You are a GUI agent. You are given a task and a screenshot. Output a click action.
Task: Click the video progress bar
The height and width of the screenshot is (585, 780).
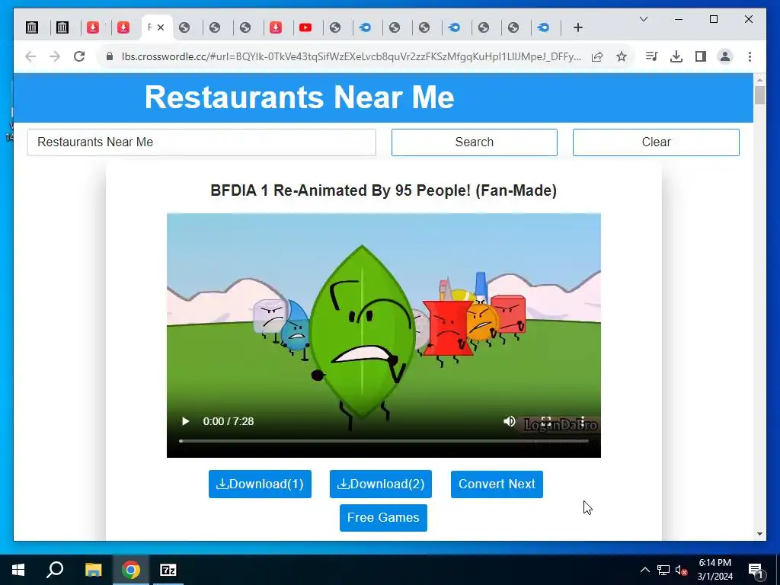click(384, 441)
